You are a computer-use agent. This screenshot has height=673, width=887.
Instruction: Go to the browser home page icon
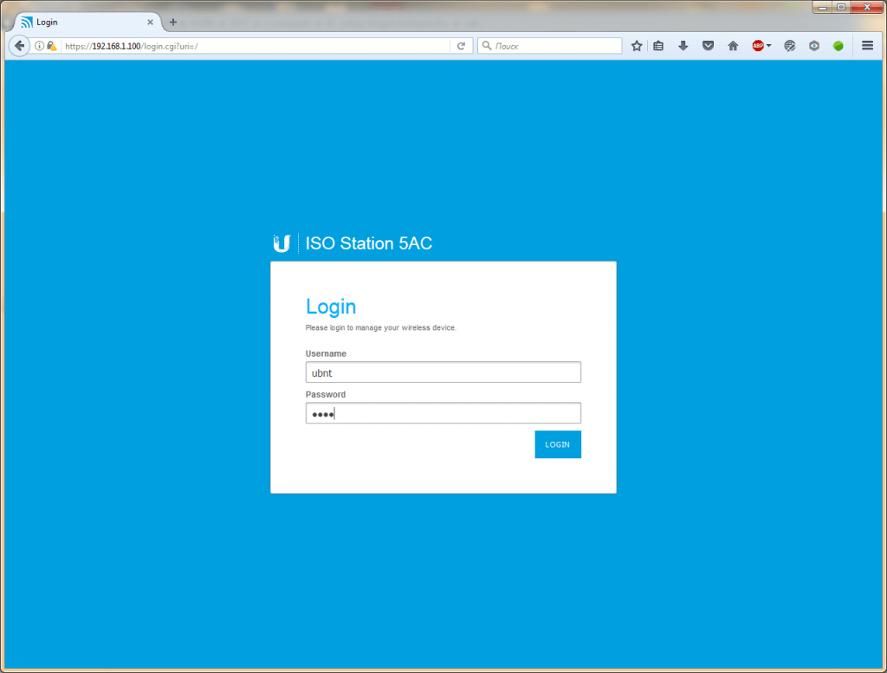point(733,46)
